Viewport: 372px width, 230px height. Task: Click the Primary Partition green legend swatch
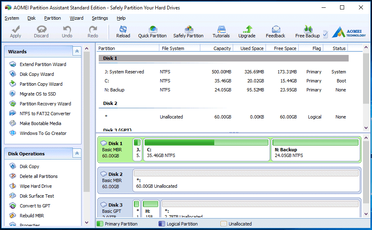click(100, 223)
